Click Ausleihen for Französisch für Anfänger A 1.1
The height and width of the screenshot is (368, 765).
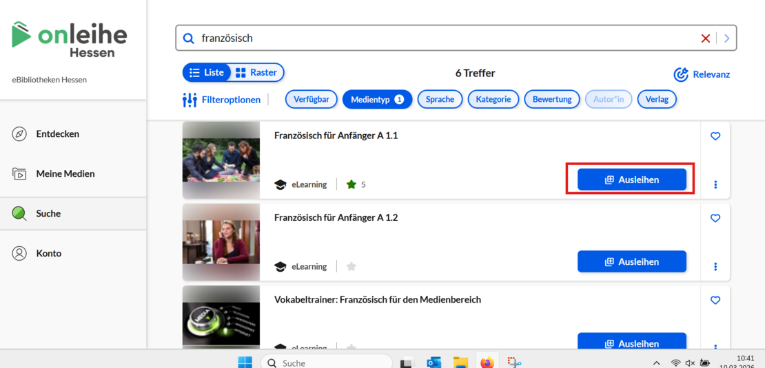(x=631, y=180)
